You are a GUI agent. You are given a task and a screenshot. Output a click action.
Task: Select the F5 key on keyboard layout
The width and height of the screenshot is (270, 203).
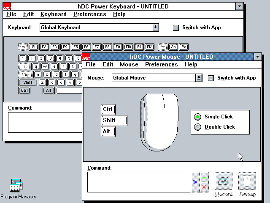point(76,47)
